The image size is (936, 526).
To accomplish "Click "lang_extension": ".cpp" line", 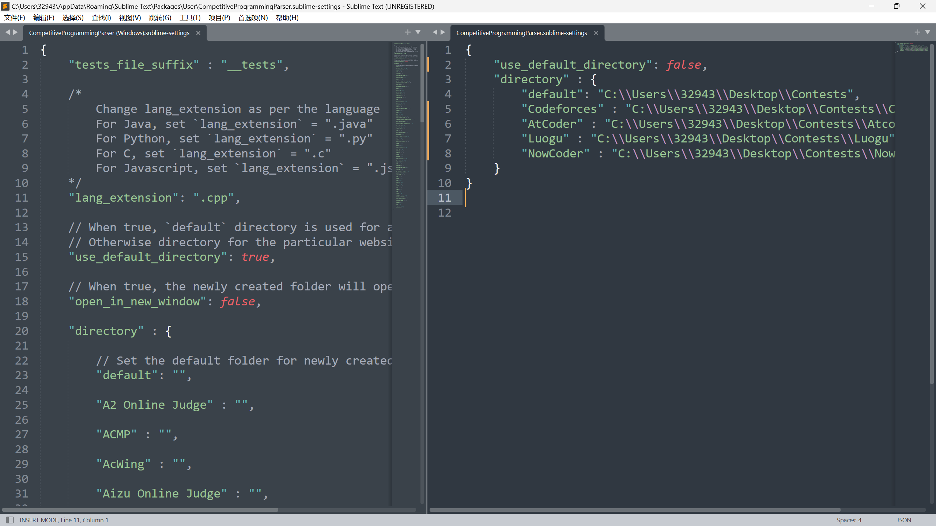I will pyautogui.click(x=154, y=198).
